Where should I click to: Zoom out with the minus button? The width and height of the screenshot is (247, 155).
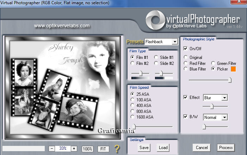click(x=52, y=148)
